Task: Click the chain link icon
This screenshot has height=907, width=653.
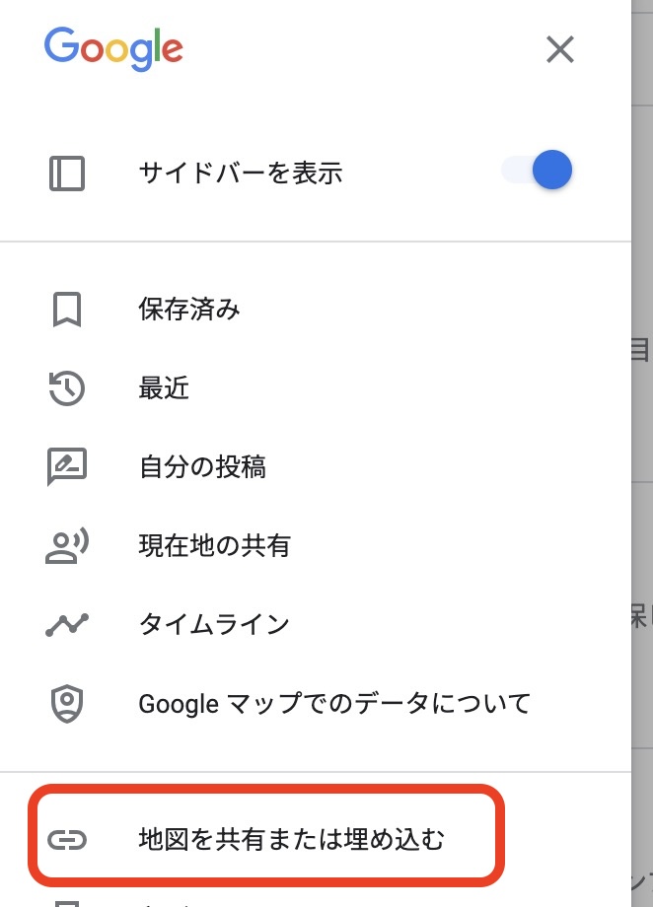Action: click(67, 840)
